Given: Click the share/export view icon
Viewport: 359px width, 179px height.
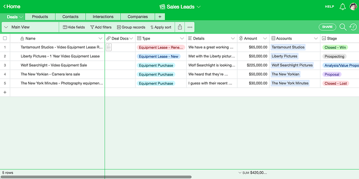Looking at the screenshot, I should pos(180,27).
